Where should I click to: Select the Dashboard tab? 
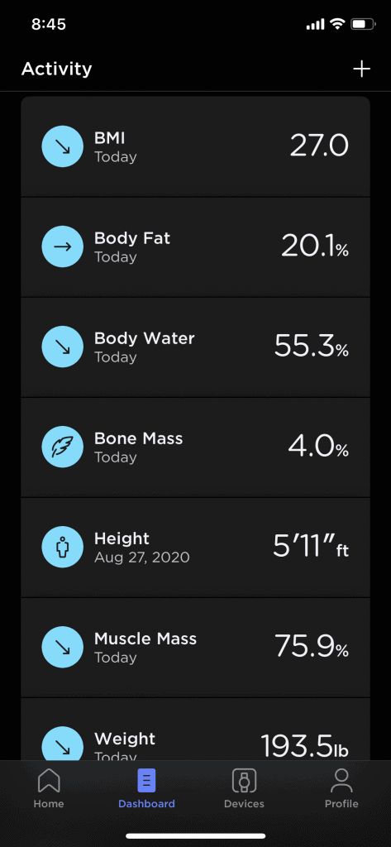point(146,788)
